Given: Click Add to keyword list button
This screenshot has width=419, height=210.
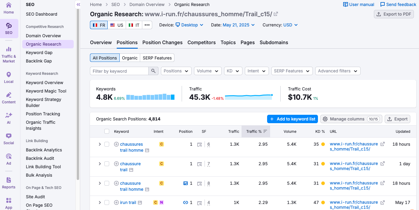Looking at the screenshot, I should coord(292,119).
